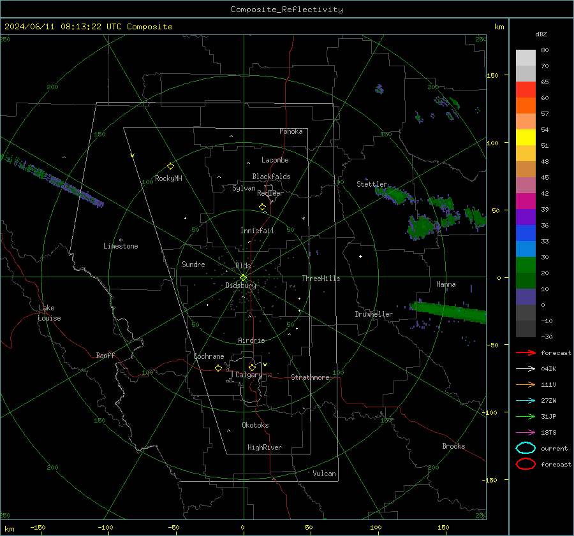Image resolution: width=574 pixels, height=536 pixels.
Task: Click the asterisk marker above Limestone
Action: point(121,240)
